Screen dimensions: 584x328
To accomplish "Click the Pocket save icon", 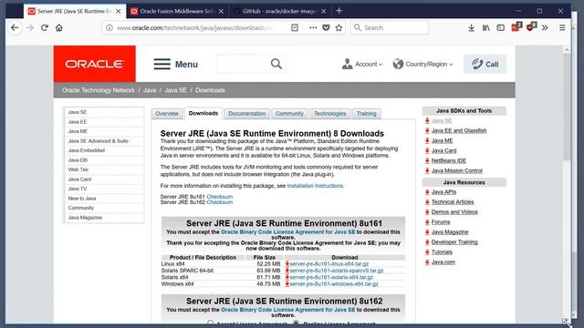I will pos(326,27).
